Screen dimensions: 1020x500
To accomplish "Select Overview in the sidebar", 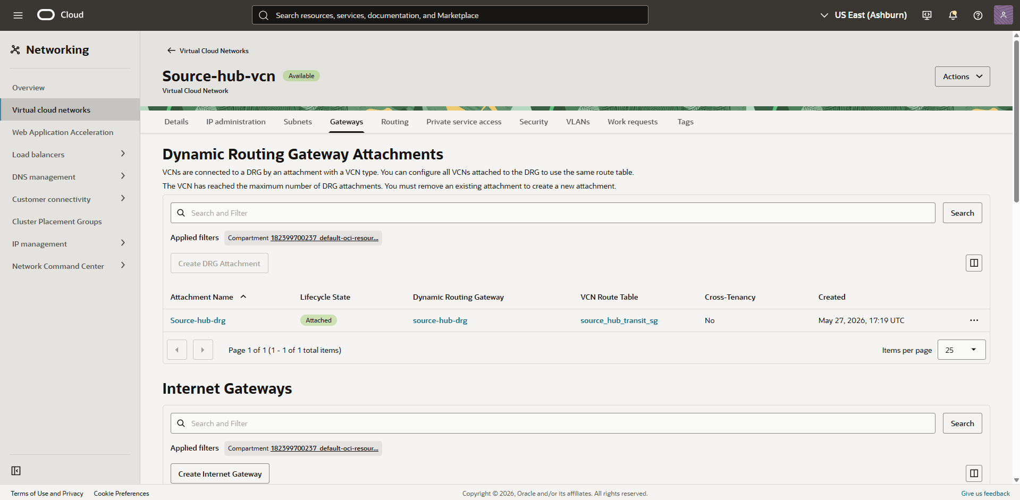I will [70, 88].
